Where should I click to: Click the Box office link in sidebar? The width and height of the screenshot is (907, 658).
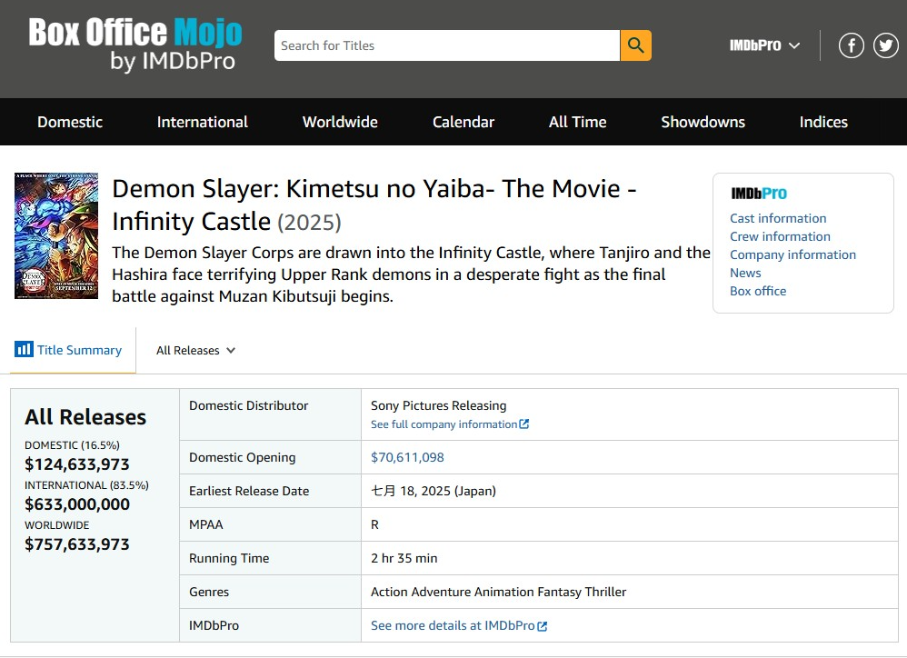758,291
